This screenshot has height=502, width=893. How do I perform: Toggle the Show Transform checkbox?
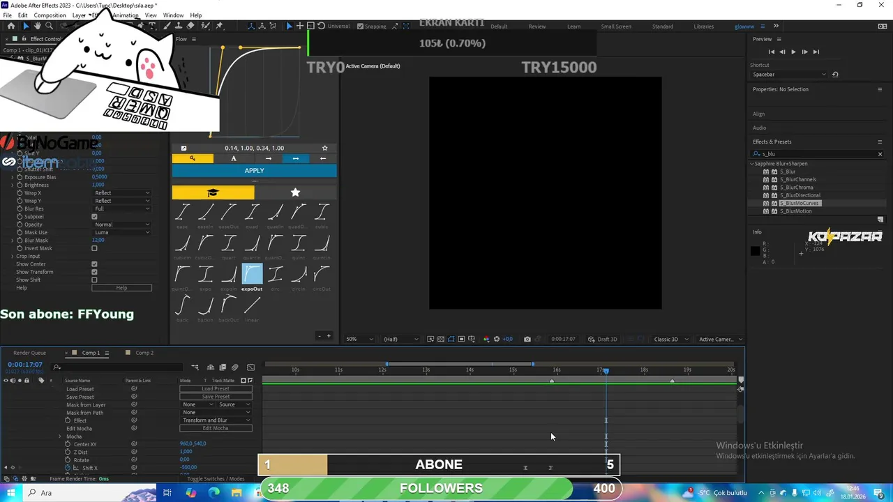[x=94, y=272]
